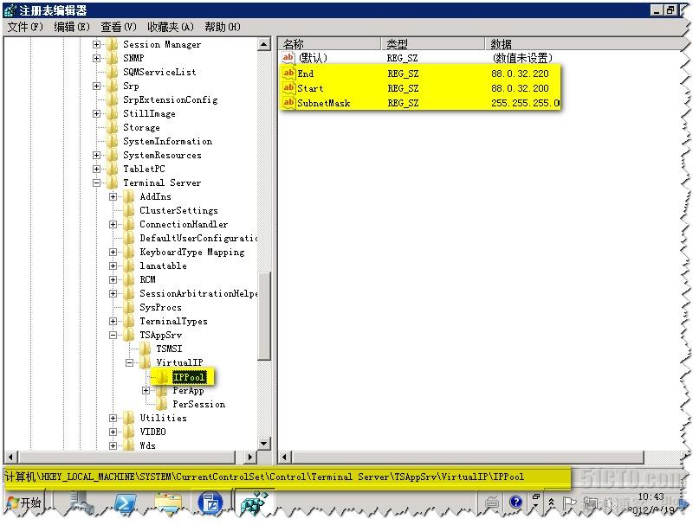Click the tree pane scroll-down arrow
Viewport: 699px width, 525px height.
[x=264, y=444]
